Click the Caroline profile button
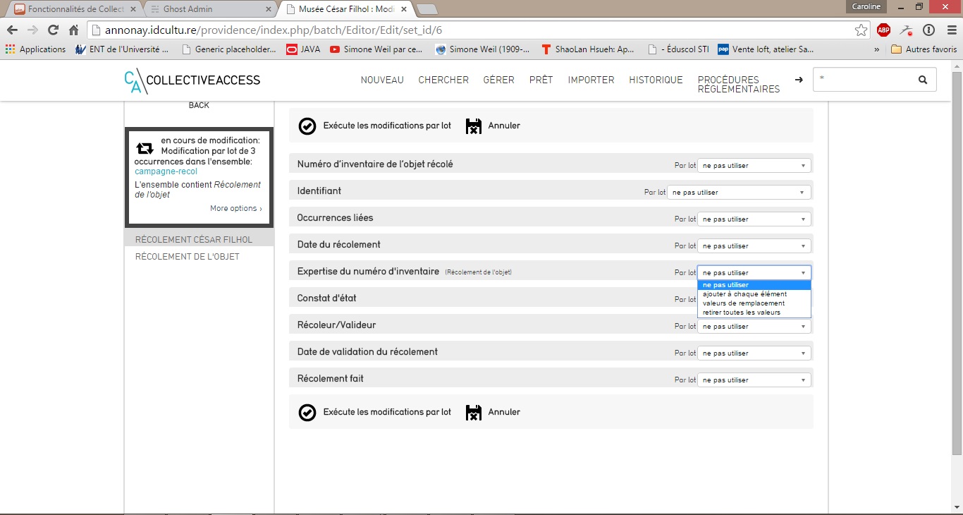 tap(866, 6)
